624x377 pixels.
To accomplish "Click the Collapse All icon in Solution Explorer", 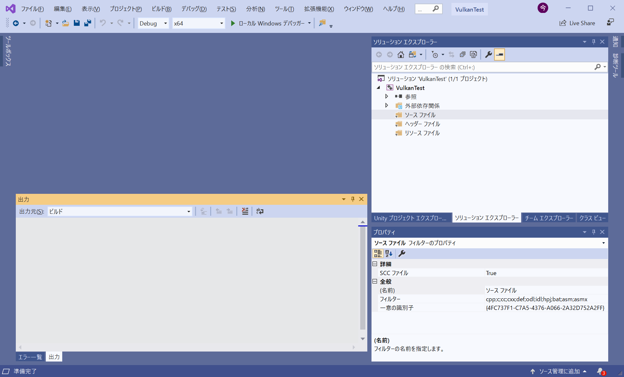I will click(x=462, y=55).
